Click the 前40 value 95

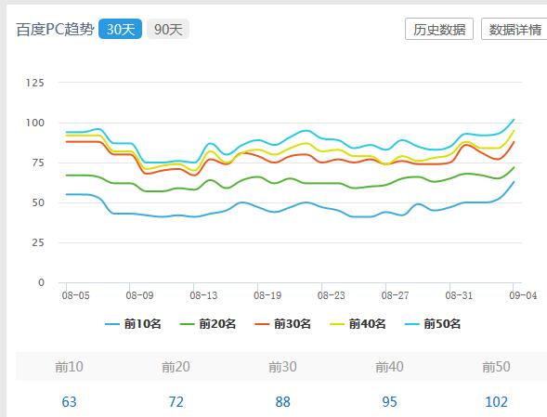point(389,401)
